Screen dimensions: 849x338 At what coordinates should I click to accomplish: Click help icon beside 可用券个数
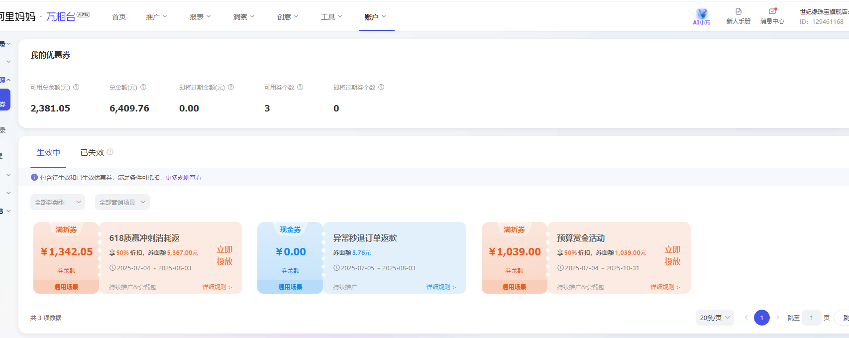tap(300, 87)
